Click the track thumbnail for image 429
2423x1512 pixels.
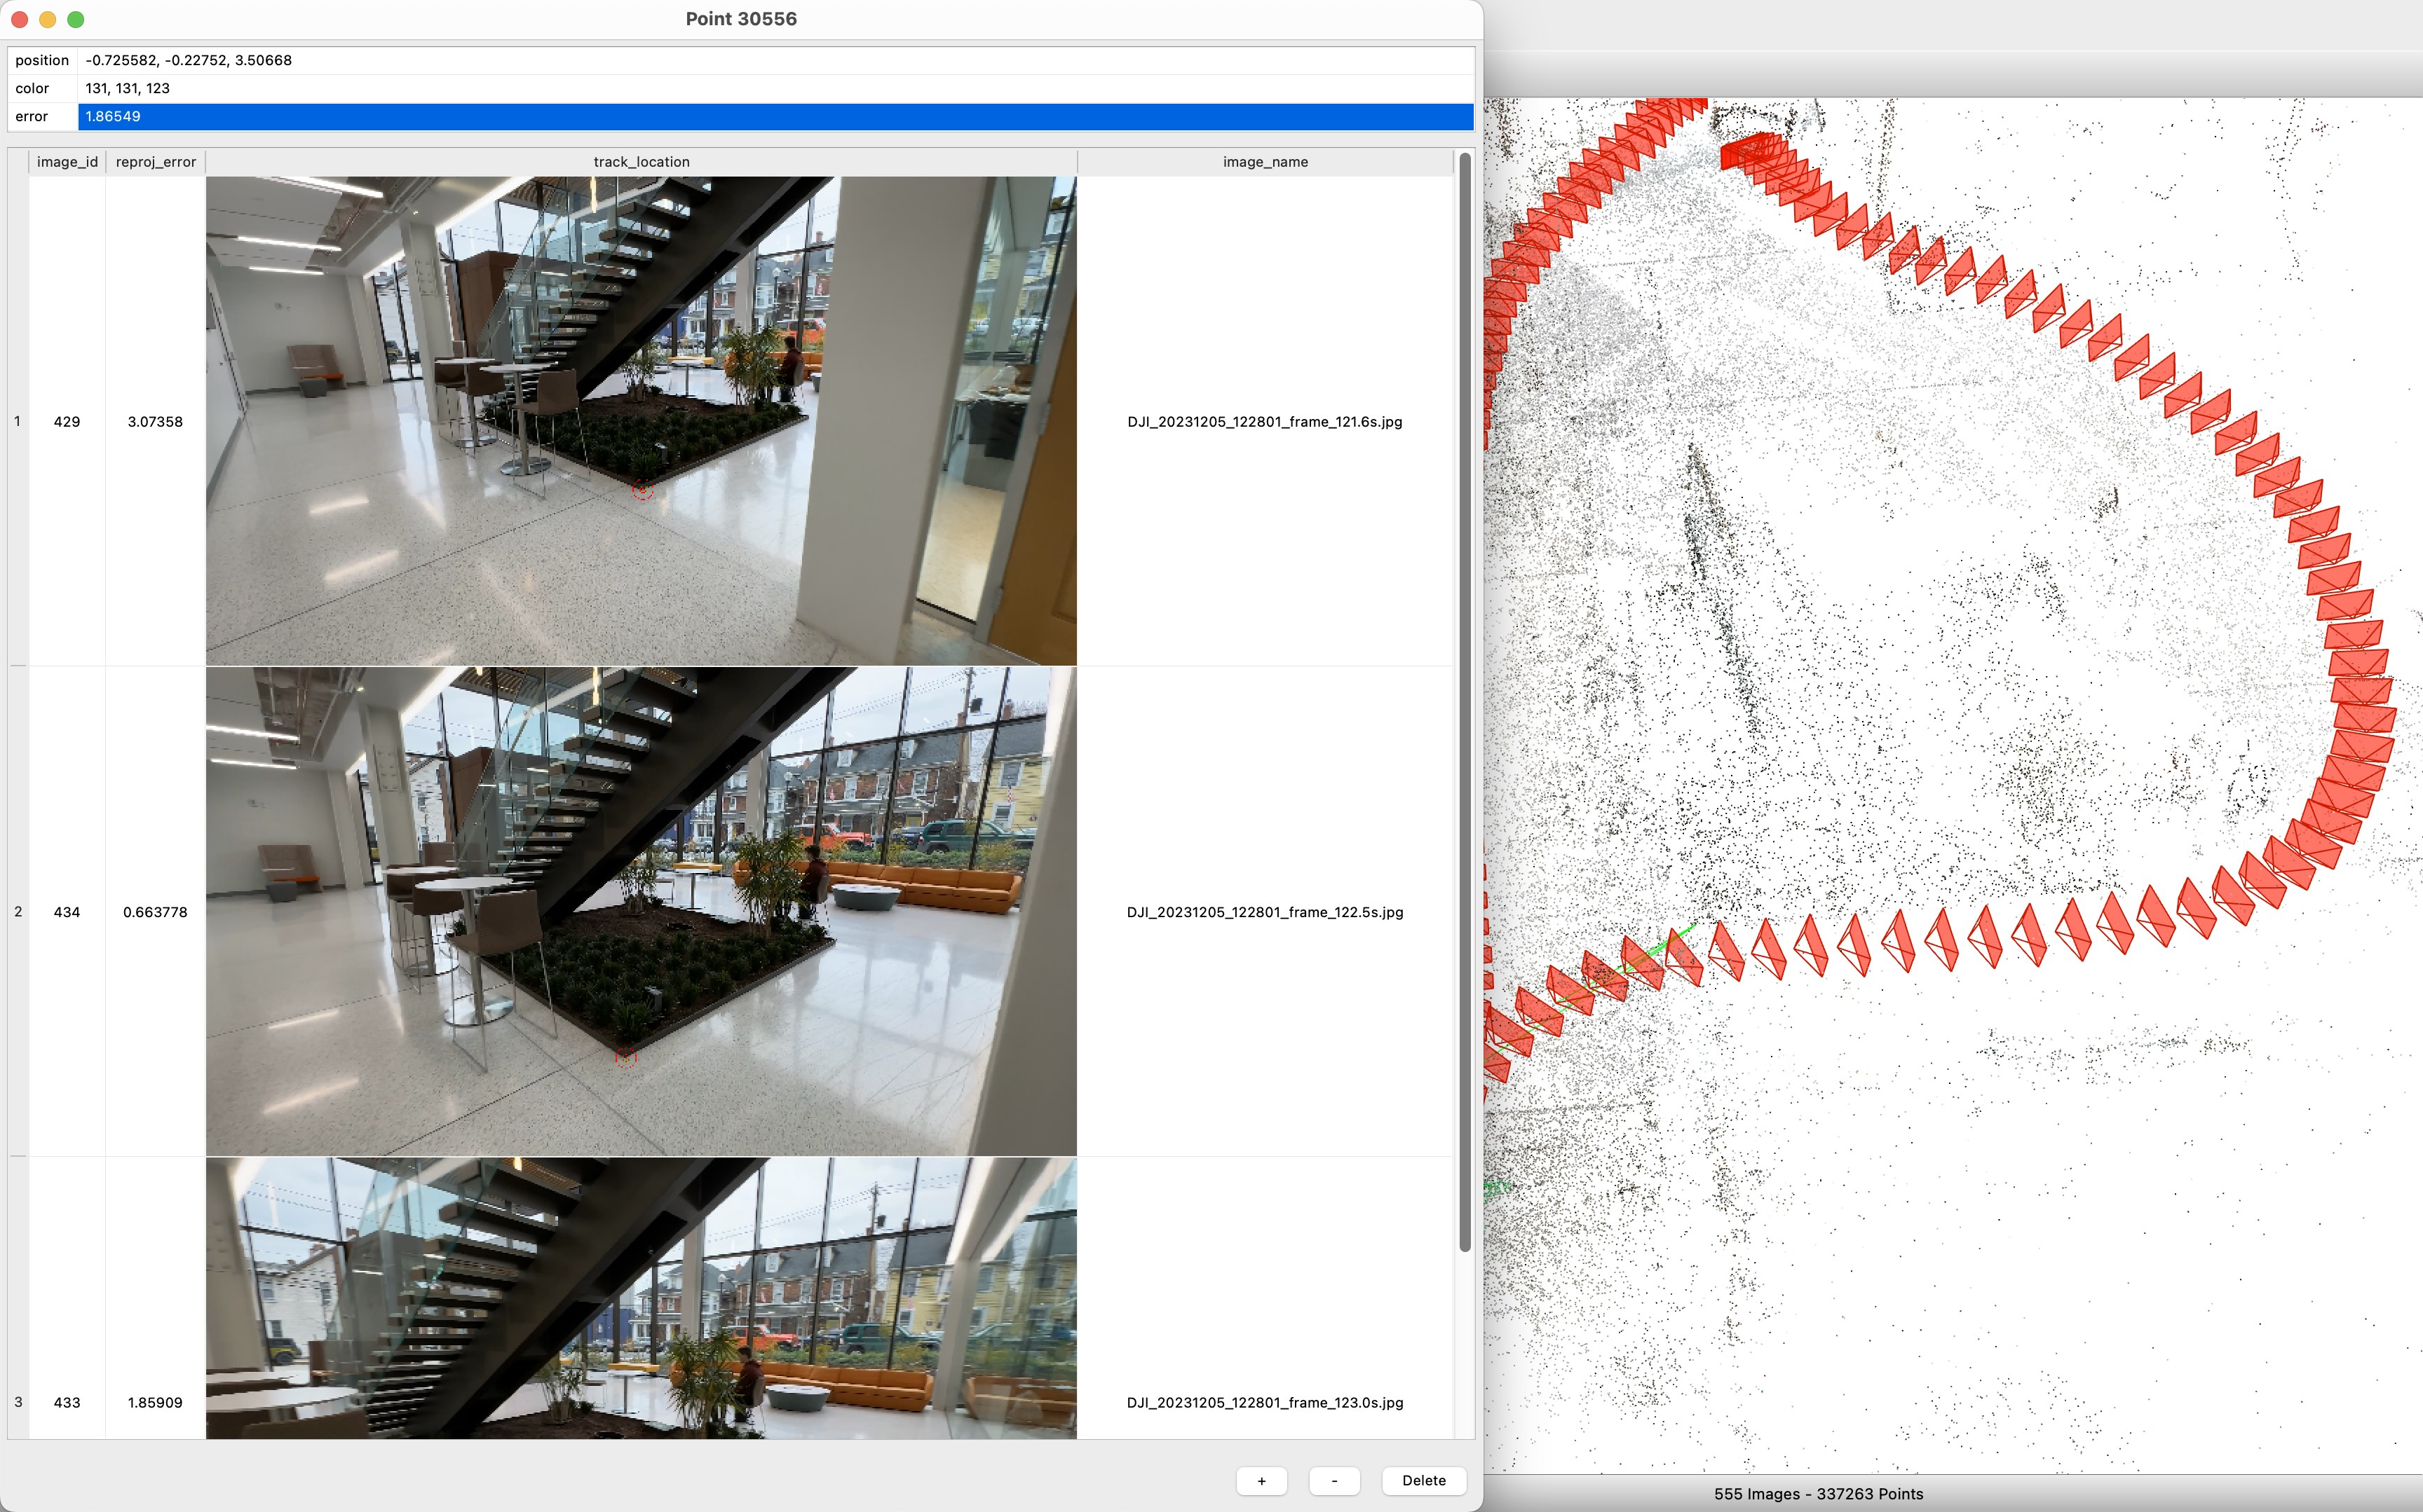642,421
